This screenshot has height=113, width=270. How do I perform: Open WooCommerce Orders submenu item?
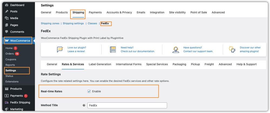(9, 54)
